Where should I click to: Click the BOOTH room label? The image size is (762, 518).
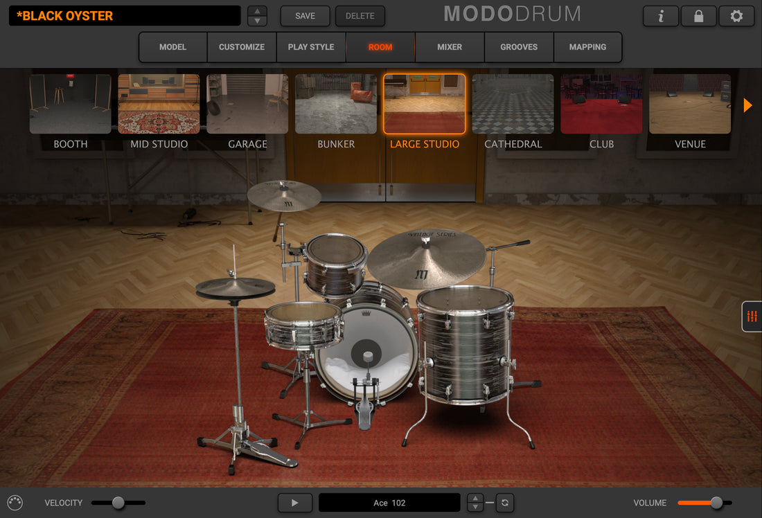tap(71, 144)
